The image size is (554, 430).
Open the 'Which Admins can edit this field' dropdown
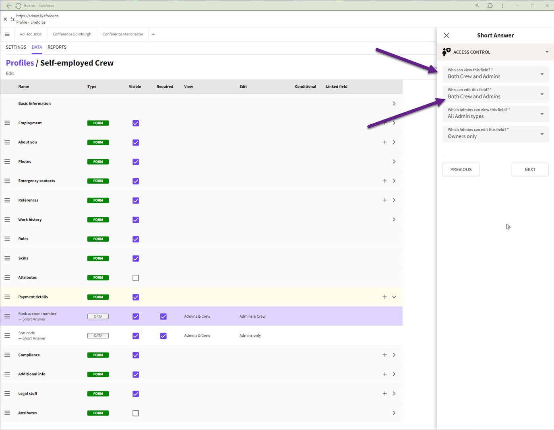tap(495, 134)
